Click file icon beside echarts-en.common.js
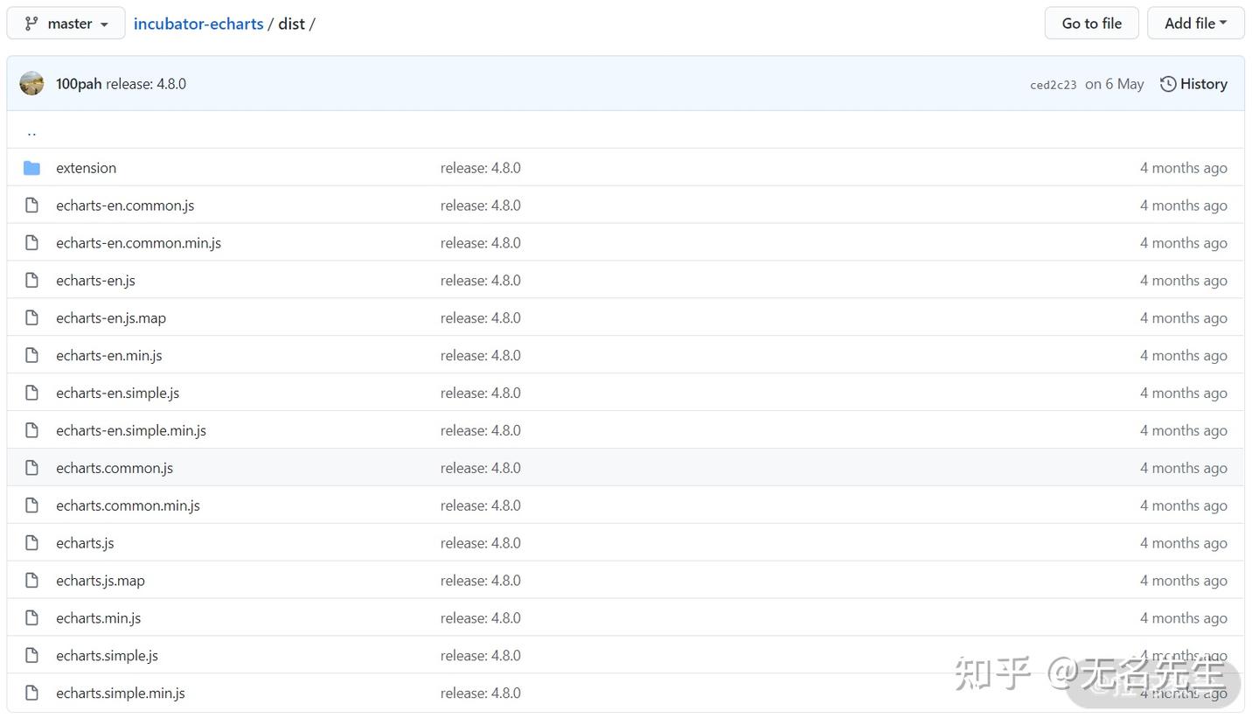This screenshot has width=1259, height=725. pos(31,206)
